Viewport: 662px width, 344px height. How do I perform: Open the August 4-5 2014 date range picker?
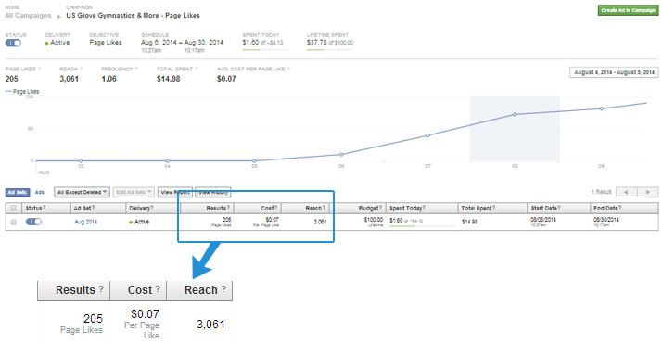pyautogui.click(x=614, y=72)
